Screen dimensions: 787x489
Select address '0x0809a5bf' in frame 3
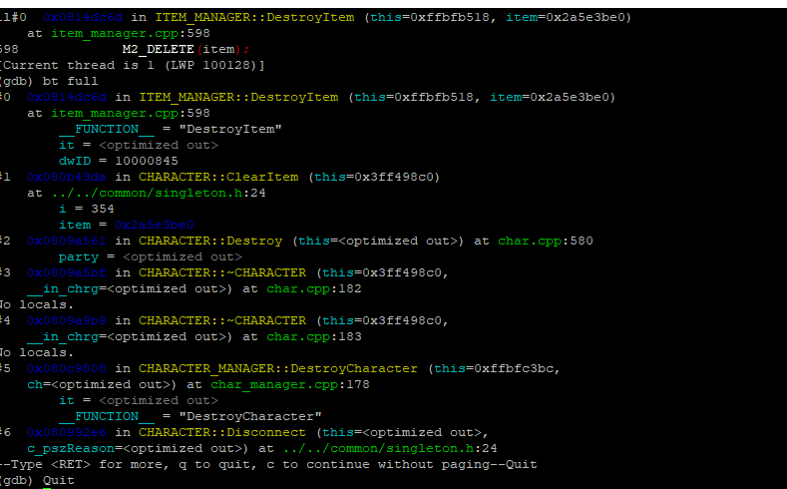[x=67, y=272]
